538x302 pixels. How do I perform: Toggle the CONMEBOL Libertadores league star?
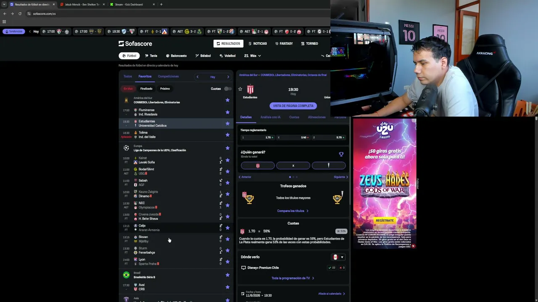(x=227, y=100)
